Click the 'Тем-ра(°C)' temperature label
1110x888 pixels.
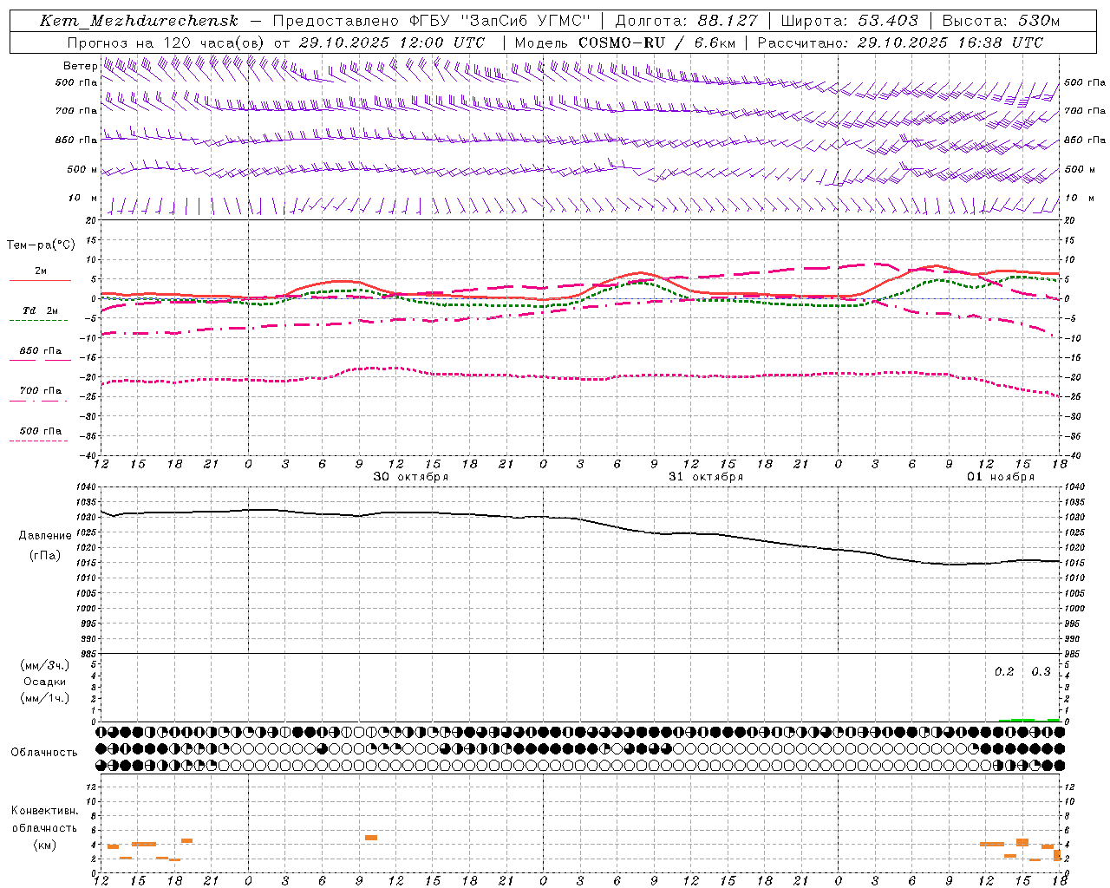pyautogui.click(x=41, y=245)
